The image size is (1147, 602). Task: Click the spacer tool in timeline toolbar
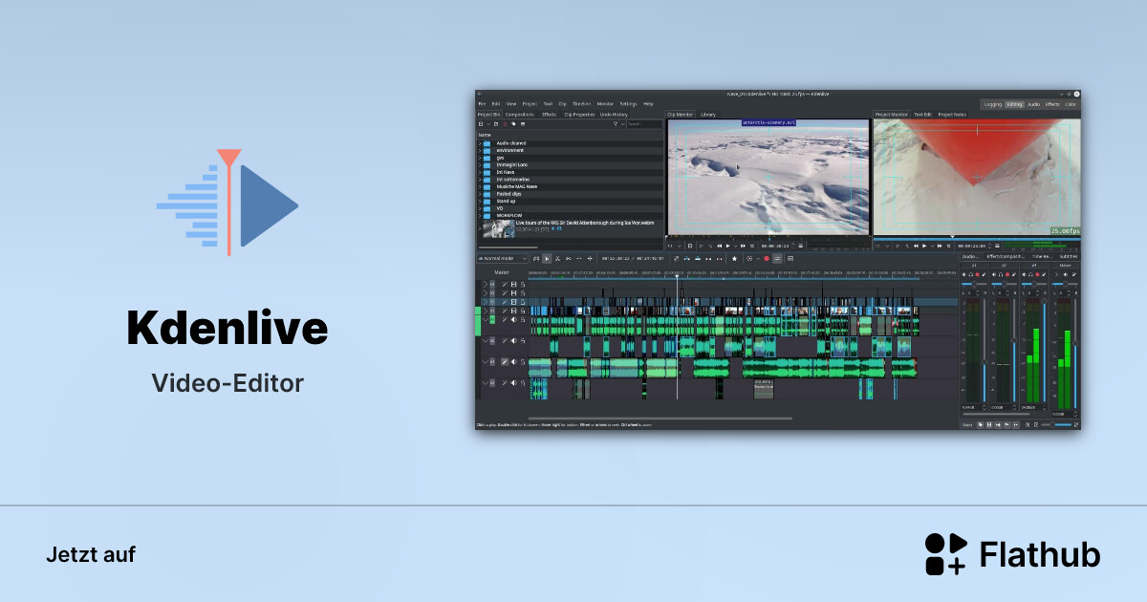(x=568, y=258)
